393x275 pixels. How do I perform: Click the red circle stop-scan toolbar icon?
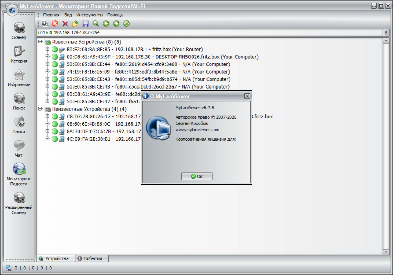55,24
